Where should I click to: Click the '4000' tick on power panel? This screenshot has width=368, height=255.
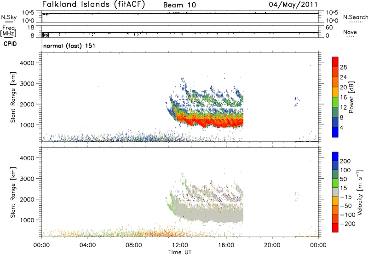[x=27, y=63]
